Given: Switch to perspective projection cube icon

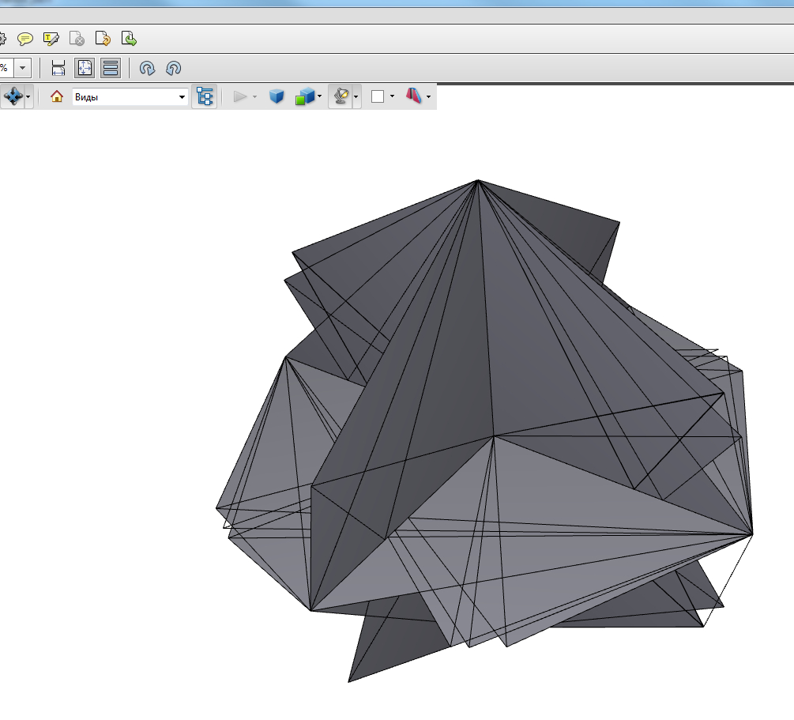Looking at the screenshot, I should 277,96.
